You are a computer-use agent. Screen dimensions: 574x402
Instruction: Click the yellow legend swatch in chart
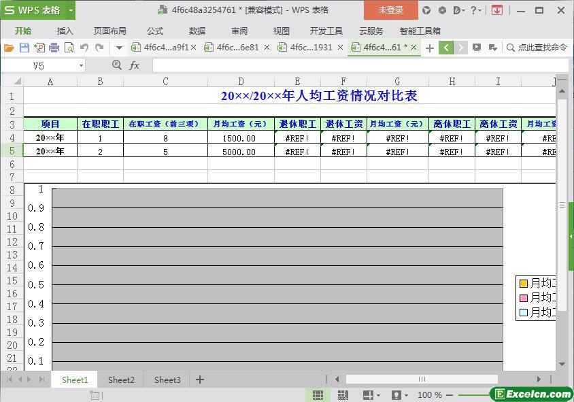(524, 284)
